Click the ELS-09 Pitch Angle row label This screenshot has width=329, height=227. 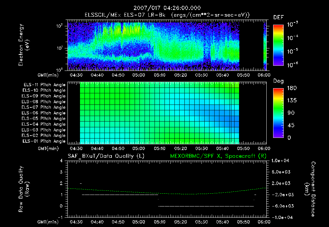(x=44, y=96)
